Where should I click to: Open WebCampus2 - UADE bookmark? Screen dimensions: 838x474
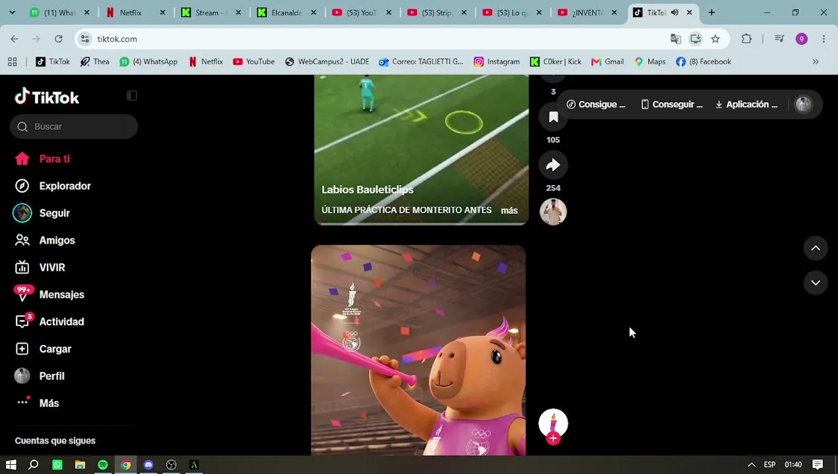pos(327,62)
